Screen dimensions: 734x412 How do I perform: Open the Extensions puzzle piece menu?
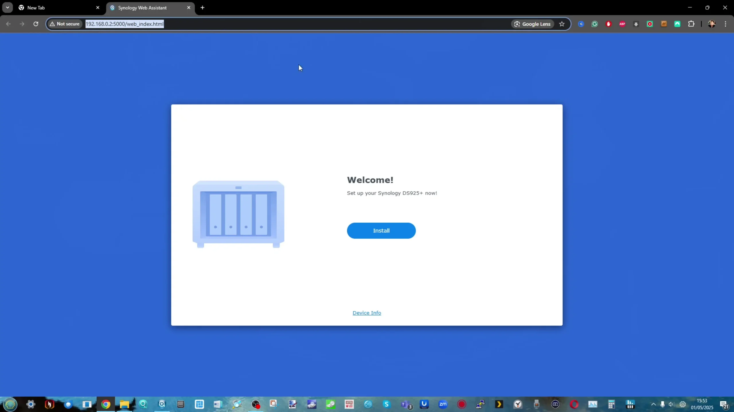click(691, 24)
